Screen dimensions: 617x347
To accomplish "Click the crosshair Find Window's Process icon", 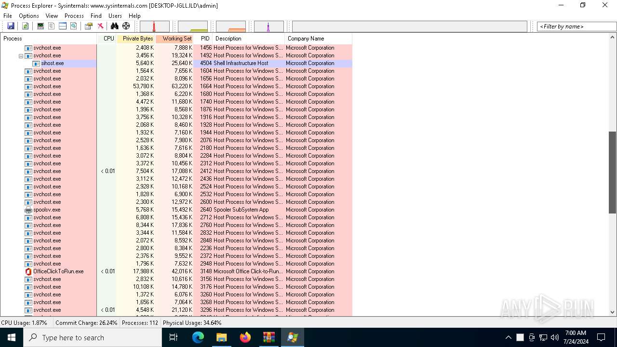I will coord(126,26).
